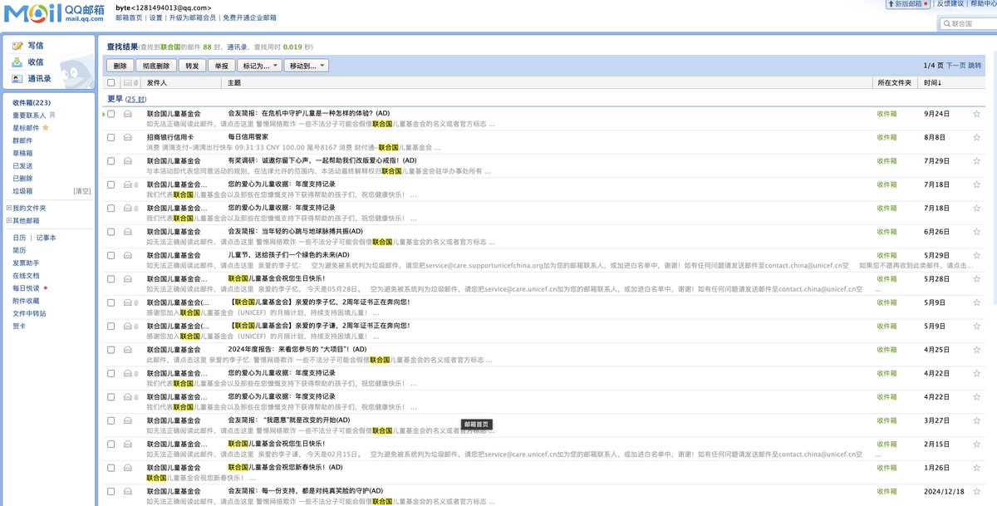Open the 已发送 folder

coord(22,166)
